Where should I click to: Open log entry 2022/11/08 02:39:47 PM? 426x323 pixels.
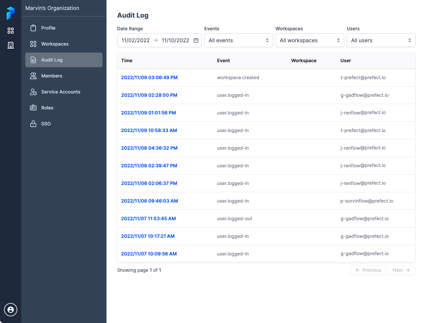click(x=149, y=166)
